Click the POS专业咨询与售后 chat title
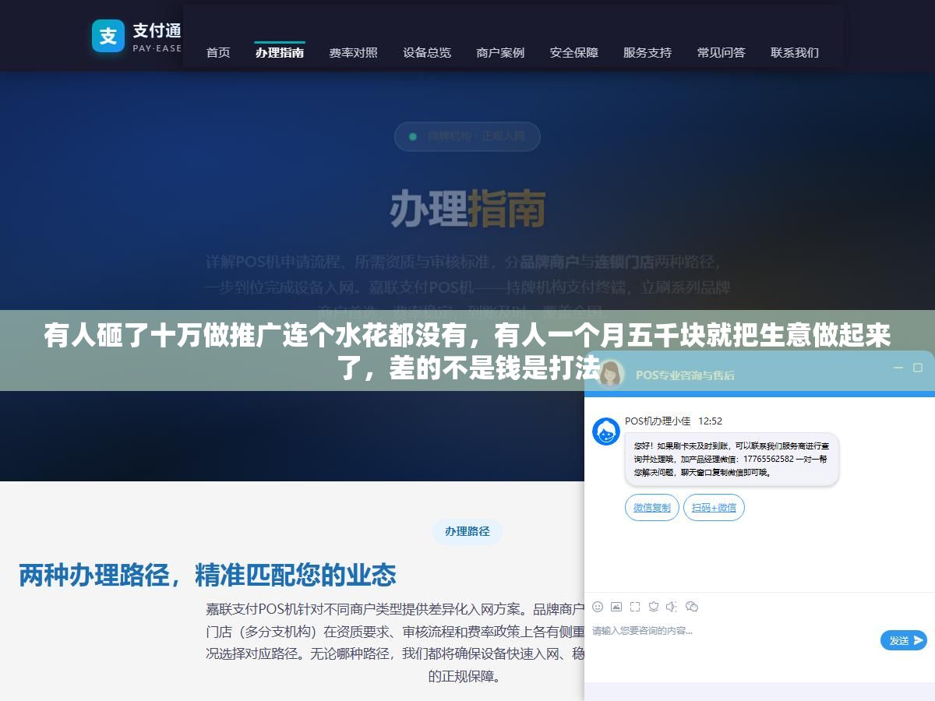This screenshot has width=935, height=701. pyautogui.click(x=685, y=375)
